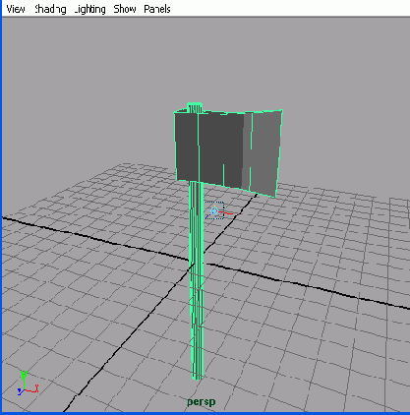
Task: Click the persp camera label
Action: tap(202, 402)
